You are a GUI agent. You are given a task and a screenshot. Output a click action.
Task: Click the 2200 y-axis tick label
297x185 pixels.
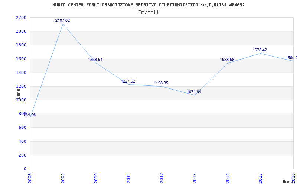[21, 17]
